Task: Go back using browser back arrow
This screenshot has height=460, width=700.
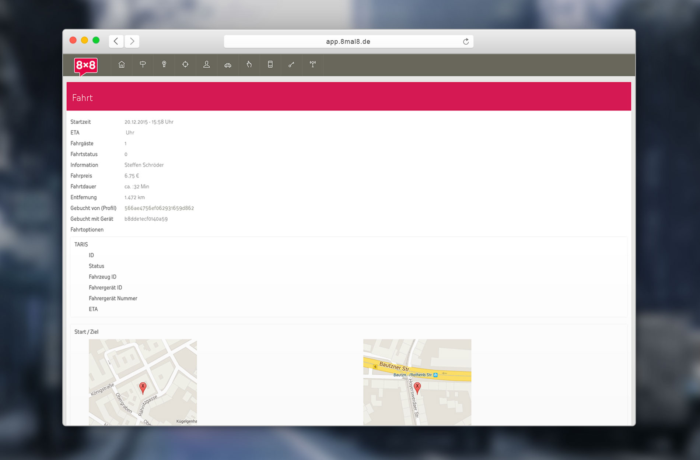Action: pos(116,41)
